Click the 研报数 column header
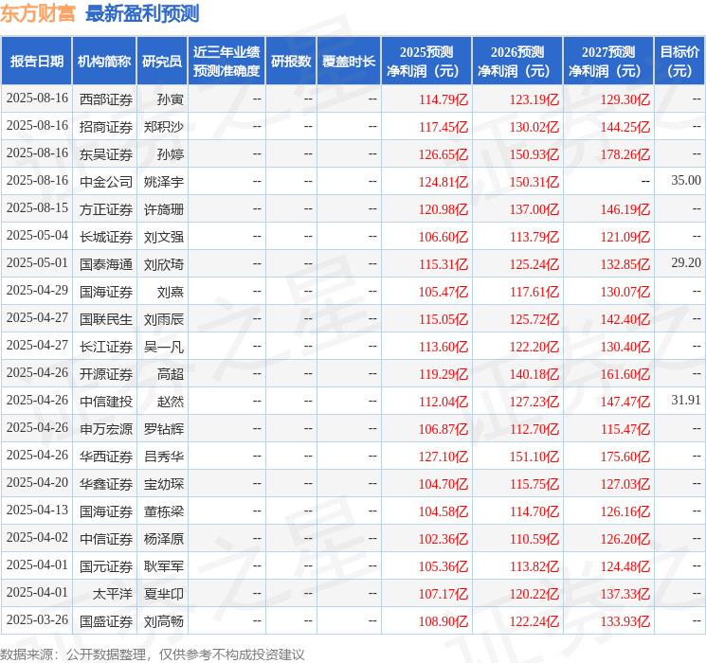The width and height of the screenshot is (706, 663). pos(291,62)
